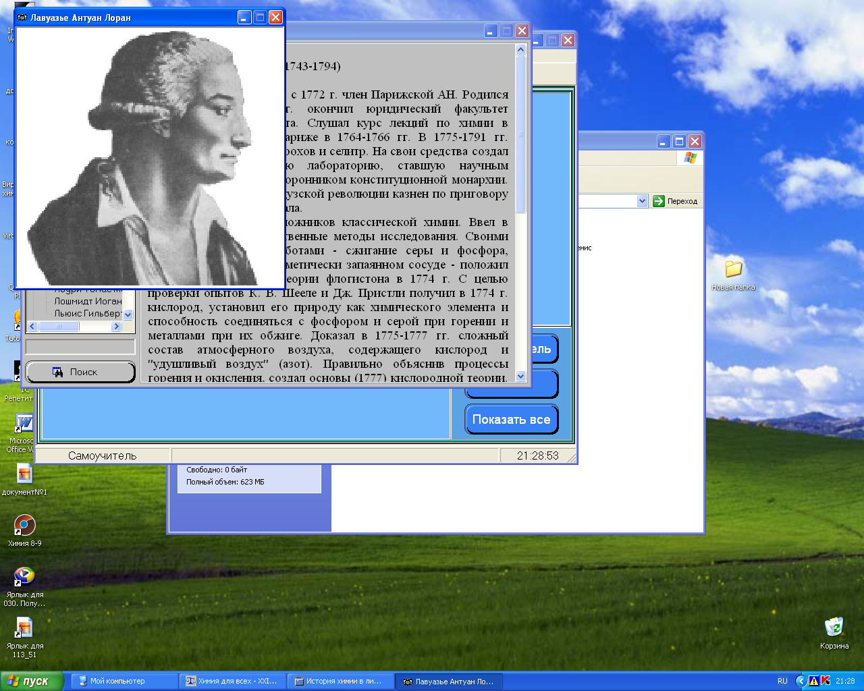This screenshot has height=691, width=864.
Task: Select Льюис Гильберт in the scientist list
Action: click(88, 314)
